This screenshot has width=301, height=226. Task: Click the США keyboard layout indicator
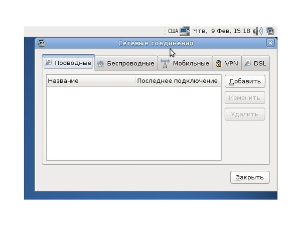[173, 31]
